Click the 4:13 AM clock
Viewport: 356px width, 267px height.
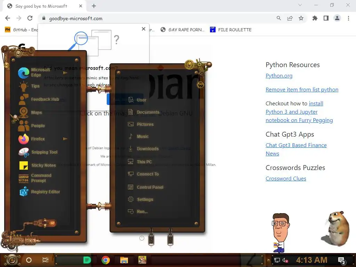click(311, 260)
